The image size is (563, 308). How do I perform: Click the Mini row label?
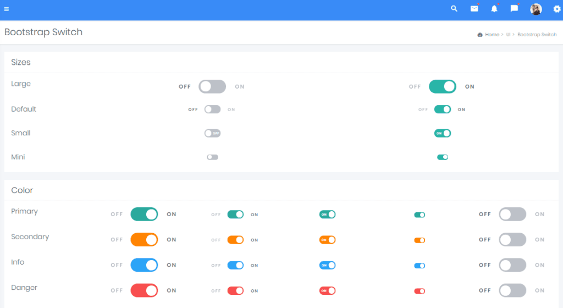18,157
